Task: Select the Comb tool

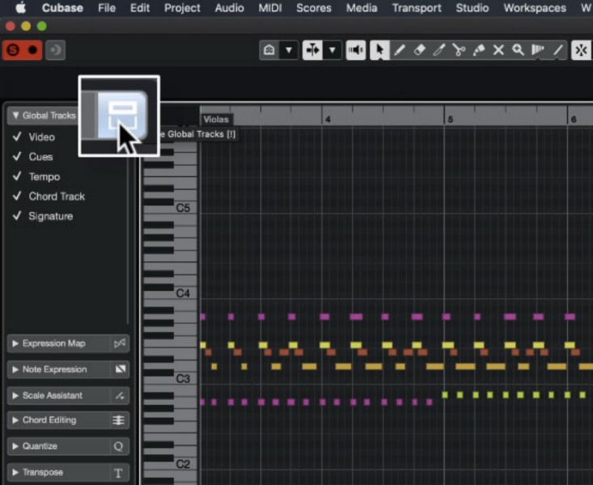Action: click(538, 50)
